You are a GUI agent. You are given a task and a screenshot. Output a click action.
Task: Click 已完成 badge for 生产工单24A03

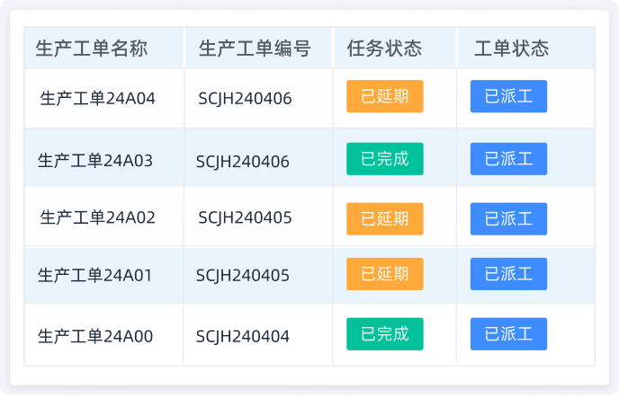point(385,159)
